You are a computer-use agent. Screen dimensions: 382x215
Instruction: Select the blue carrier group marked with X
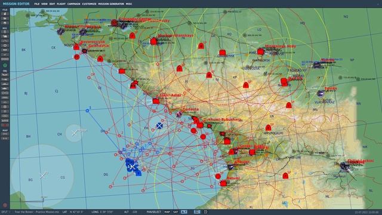133,167
